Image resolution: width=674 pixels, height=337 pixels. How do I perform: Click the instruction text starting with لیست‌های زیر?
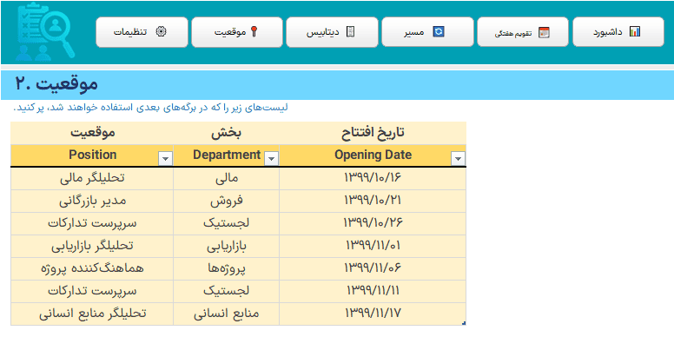pos(151,108)
